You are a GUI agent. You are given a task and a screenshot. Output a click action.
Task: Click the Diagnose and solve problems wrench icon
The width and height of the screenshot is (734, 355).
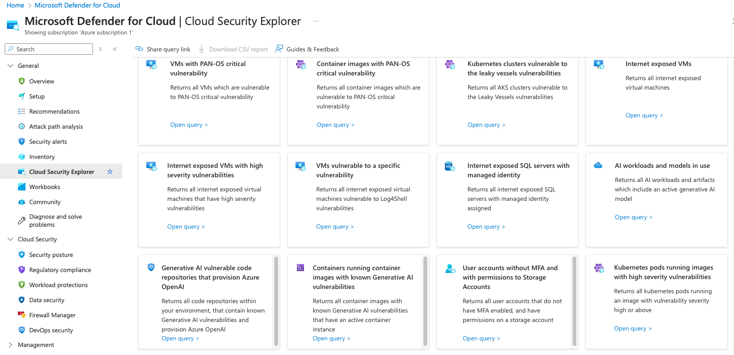click(21, 221)
